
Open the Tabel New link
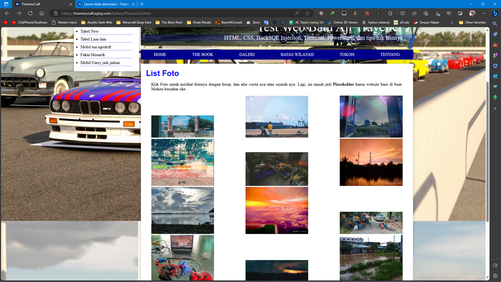tap(89, 31)
